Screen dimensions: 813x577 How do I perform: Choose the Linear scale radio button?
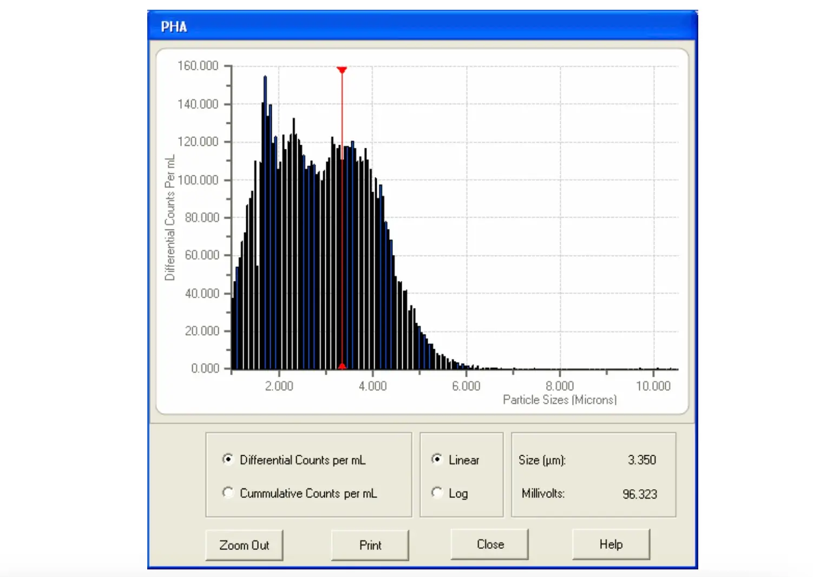(437, 459)
